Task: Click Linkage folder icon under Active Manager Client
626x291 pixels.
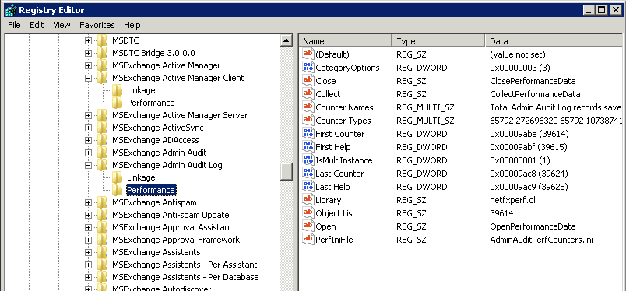Action: pyautogui.click(x=117, y=90)
